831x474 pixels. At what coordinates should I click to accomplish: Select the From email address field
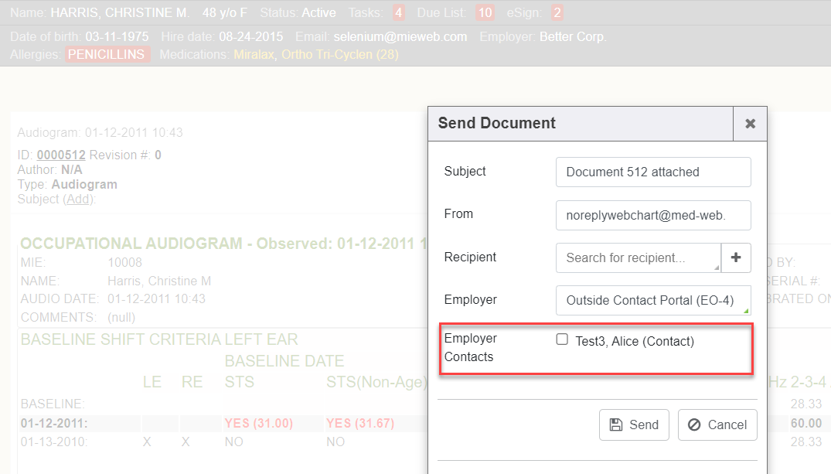[x=653, y=215]
